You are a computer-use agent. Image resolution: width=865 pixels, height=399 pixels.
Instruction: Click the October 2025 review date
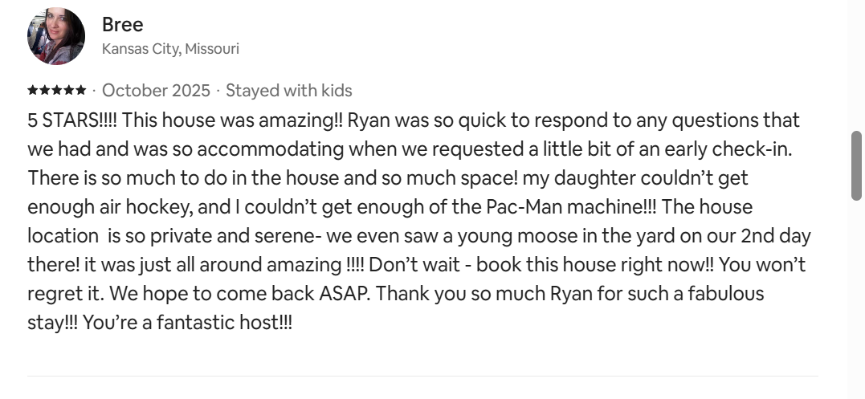click(156, 90)
